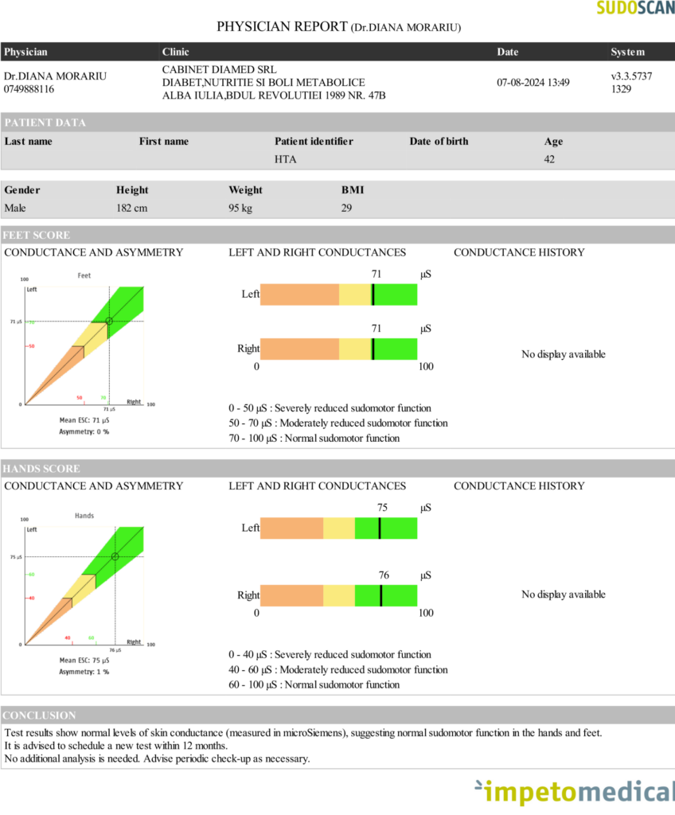Click the age value 42
Image resolution: width=675 pixels, height=815 pixels.
[549, 159]
